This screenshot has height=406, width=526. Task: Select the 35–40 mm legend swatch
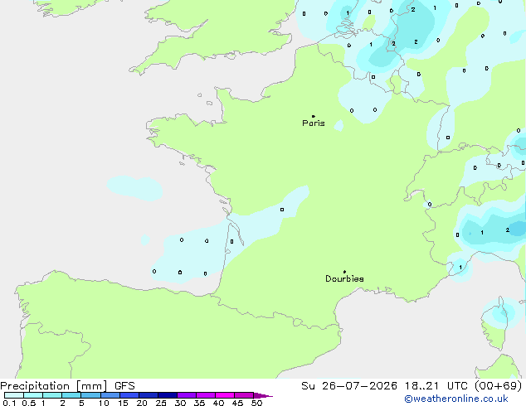tap(205, 395)
